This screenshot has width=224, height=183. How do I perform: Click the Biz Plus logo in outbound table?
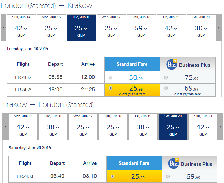(x=172, y=64)
